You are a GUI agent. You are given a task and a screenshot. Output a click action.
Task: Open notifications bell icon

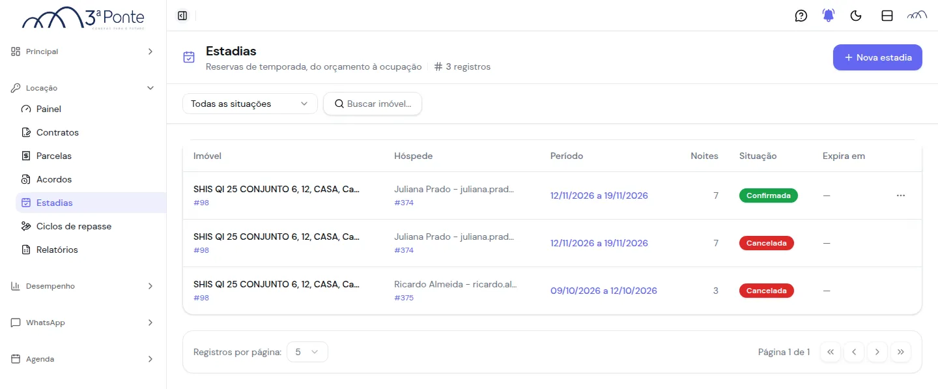829,16
